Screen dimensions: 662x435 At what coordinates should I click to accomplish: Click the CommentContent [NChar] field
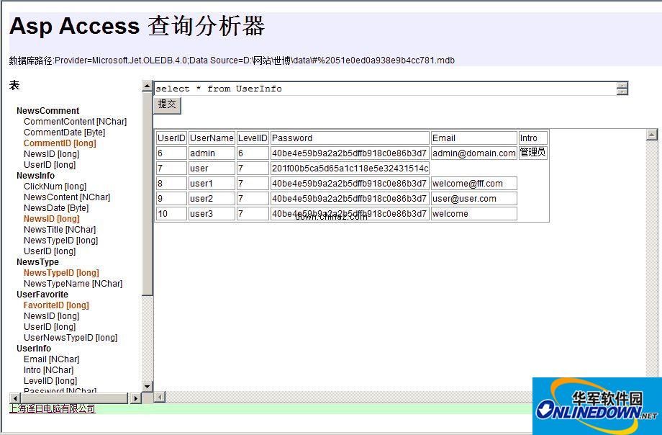tap(75, 122)
